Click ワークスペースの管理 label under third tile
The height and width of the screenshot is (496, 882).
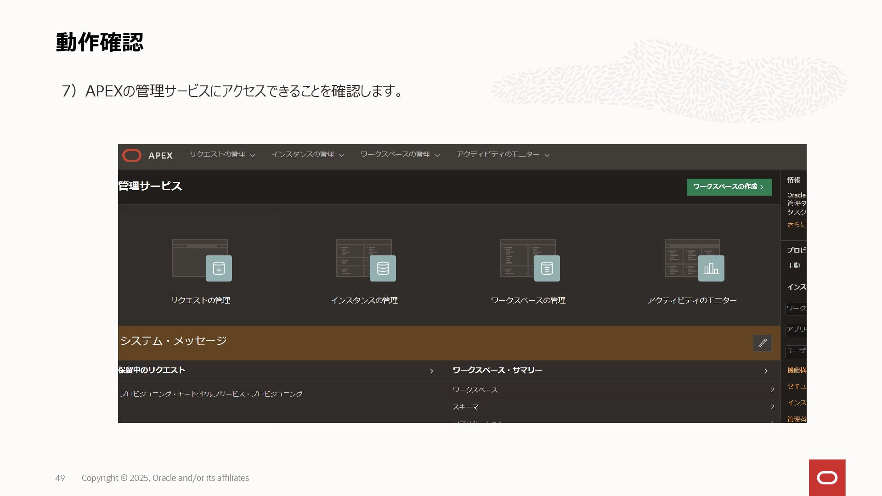[x=528, y=300]
